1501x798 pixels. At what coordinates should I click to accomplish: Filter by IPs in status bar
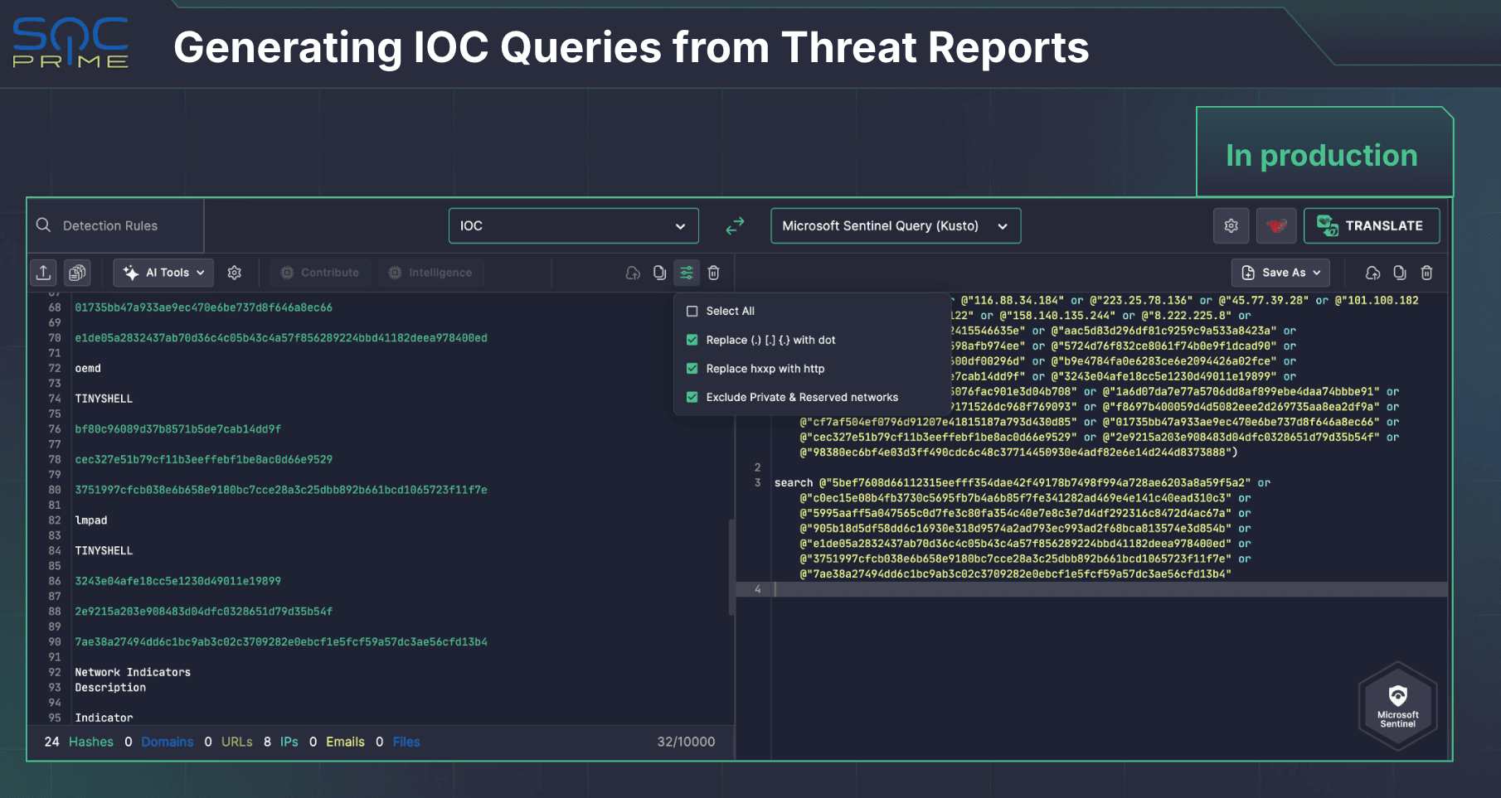(281, 742)
